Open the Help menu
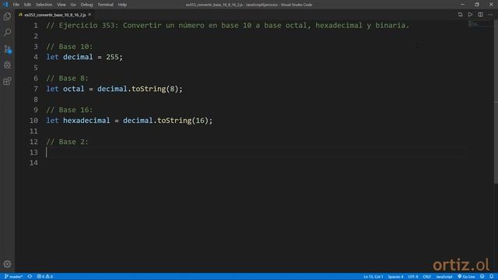This screenshot has height=280, width=498. tap(122, 5)
